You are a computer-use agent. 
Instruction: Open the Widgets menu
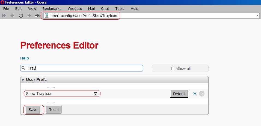point(75,8)
